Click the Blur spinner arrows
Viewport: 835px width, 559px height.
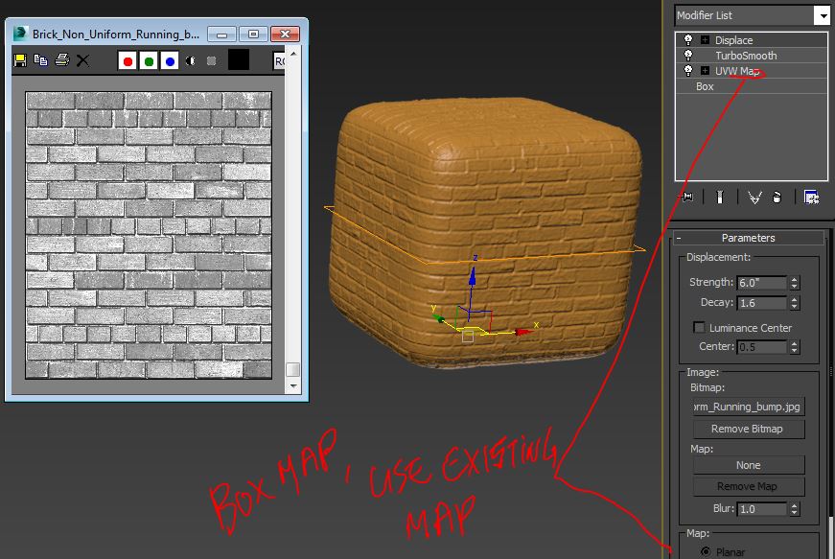[794, 509]
